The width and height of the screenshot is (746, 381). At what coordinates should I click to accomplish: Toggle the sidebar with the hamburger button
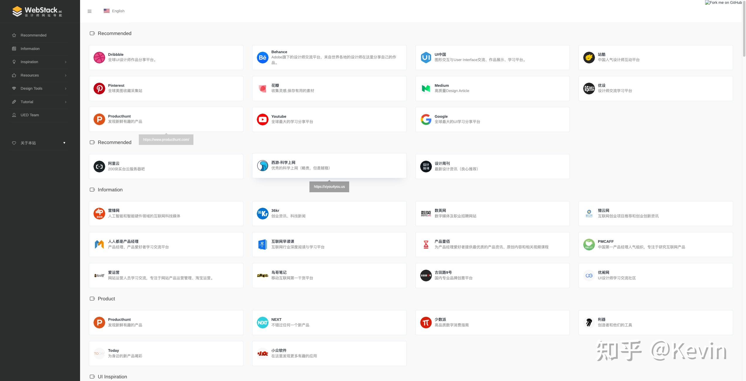[x=89, y=11]
